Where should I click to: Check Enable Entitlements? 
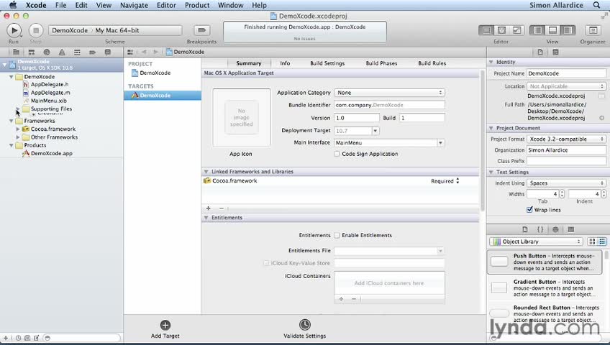click(x=337, y=236)
